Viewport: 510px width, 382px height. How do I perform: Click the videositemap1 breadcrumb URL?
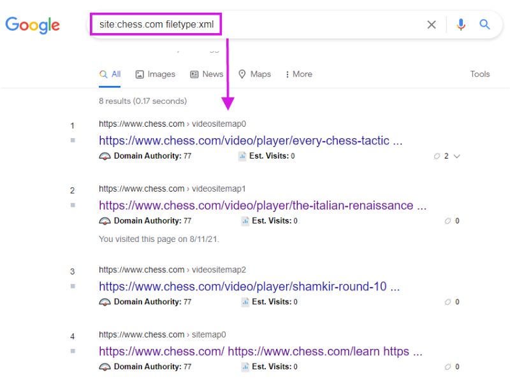coord(172,188)
